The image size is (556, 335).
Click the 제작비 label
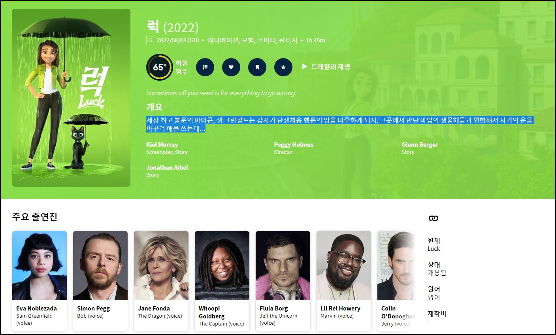point(437,314)
